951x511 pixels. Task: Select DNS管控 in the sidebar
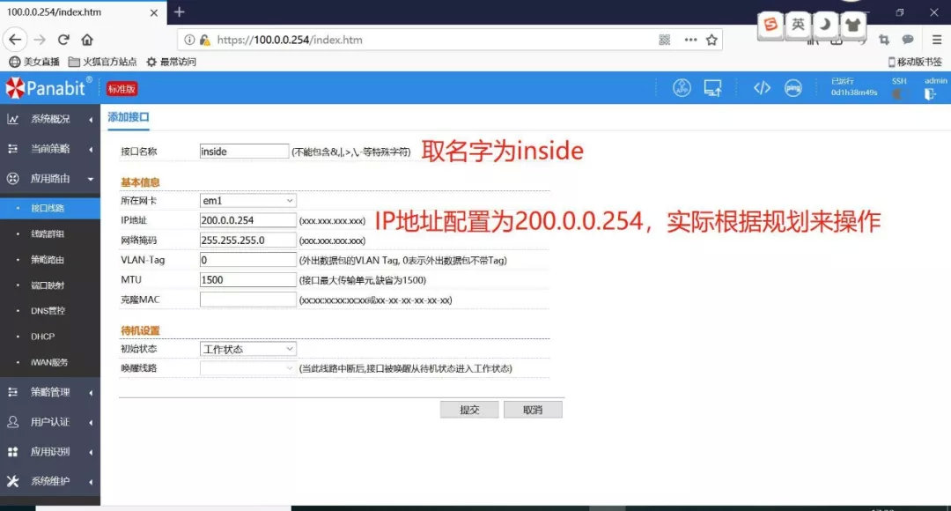pos(48,310)
